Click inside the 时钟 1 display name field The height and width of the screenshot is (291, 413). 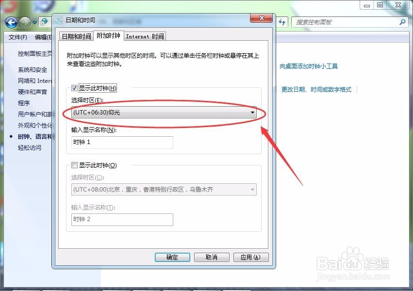pyautogui.click(x=121, y=142)
